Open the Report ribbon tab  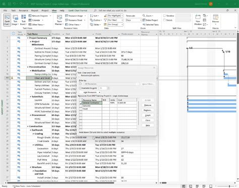(x=35, y=11)
